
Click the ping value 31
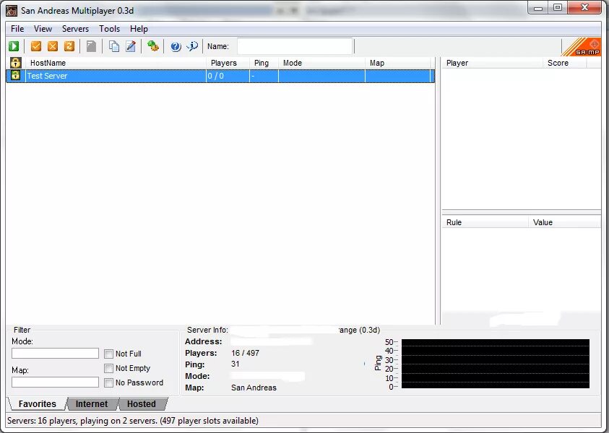pyautogui.click(x=236, y=364)
